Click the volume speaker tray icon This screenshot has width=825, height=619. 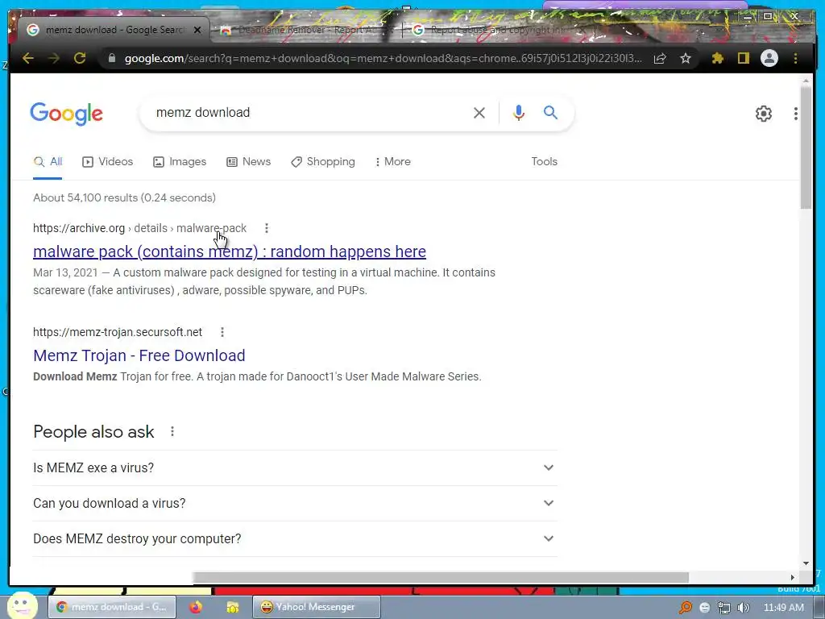point(743,608)
